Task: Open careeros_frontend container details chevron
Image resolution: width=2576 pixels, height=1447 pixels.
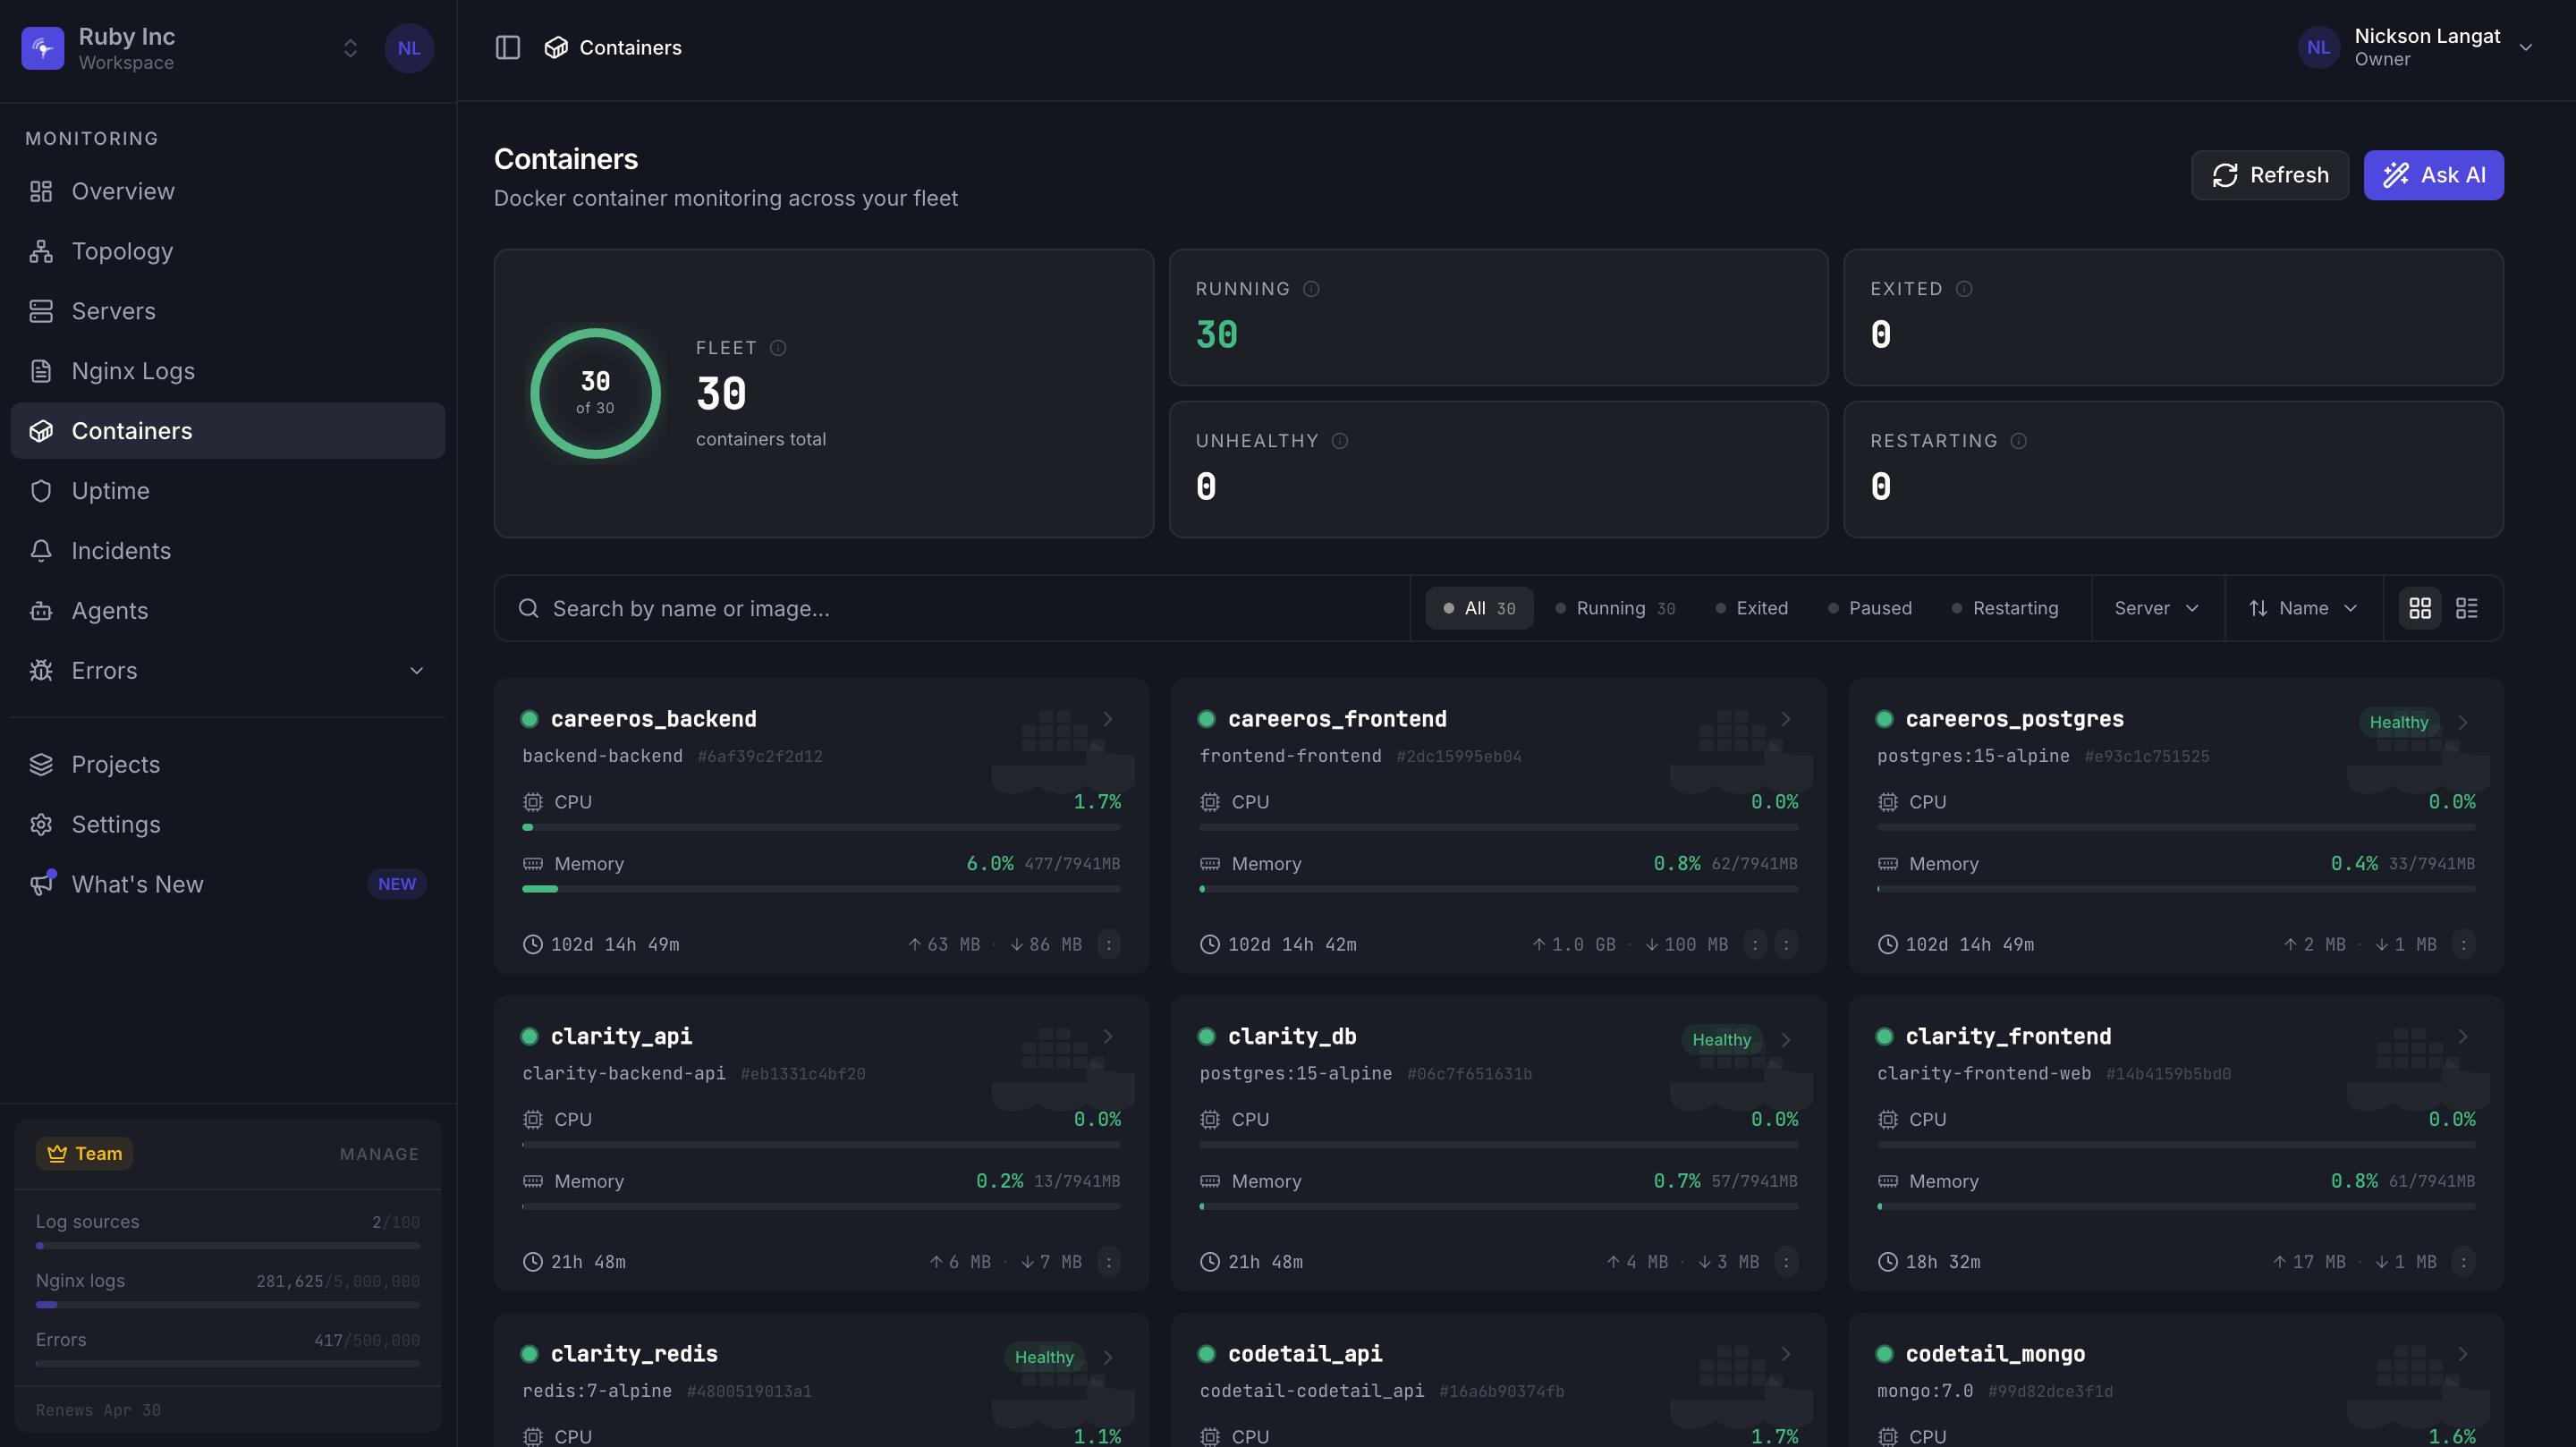Action: (1786, 719)
